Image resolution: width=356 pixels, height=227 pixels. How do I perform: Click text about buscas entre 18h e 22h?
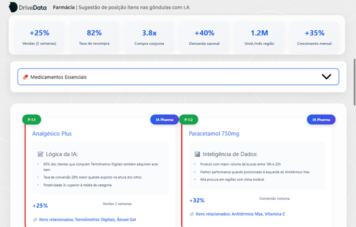[x=240, y=164]
